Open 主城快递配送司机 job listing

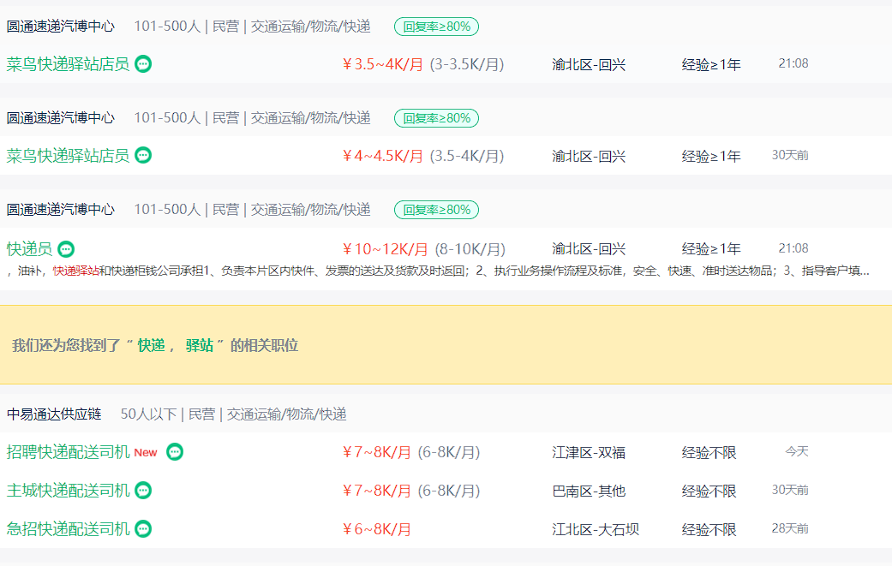coord(68,490)
